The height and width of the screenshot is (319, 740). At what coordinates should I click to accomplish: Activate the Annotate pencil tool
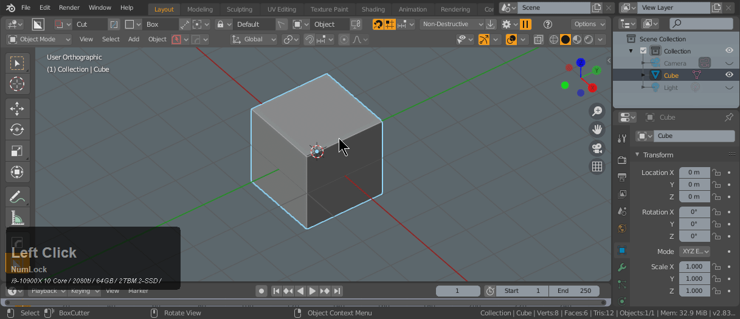17,196
